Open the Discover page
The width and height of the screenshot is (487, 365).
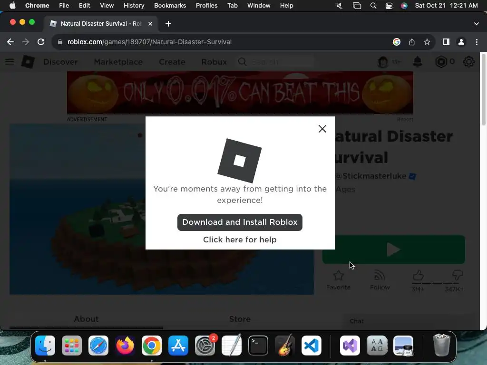(x=60, y=62)
